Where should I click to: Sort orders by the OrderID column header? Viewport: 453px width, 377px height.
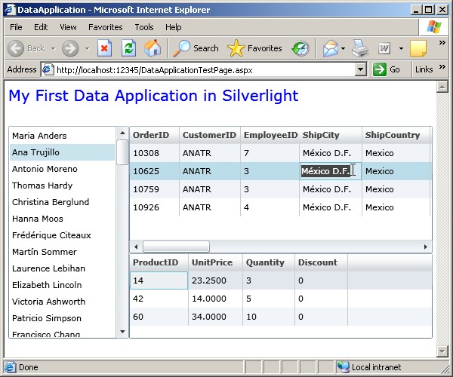click(x=155, y=135)
